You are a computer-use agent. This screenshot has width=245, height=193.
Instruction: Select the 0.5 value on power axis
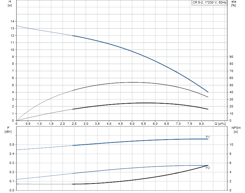tap(12, 145)
